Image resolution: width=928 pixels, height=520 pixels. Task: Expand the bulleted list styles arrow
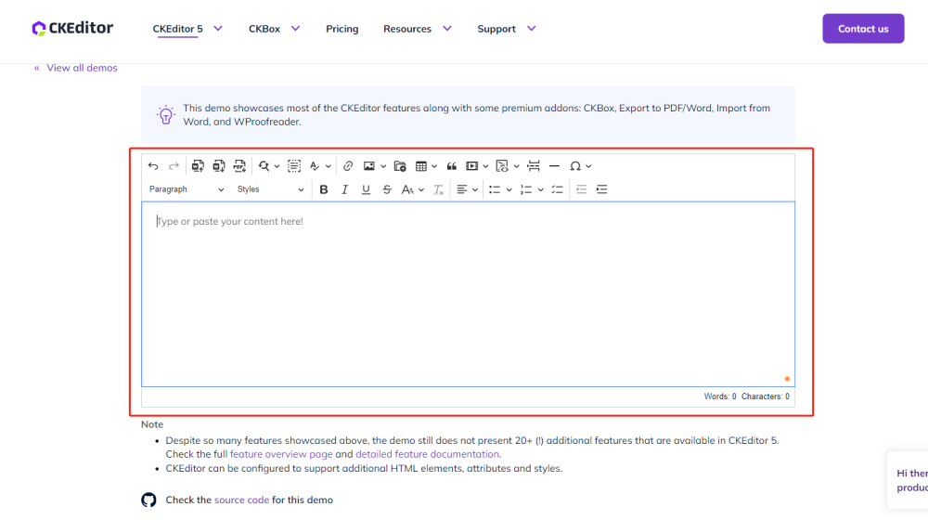509,189
